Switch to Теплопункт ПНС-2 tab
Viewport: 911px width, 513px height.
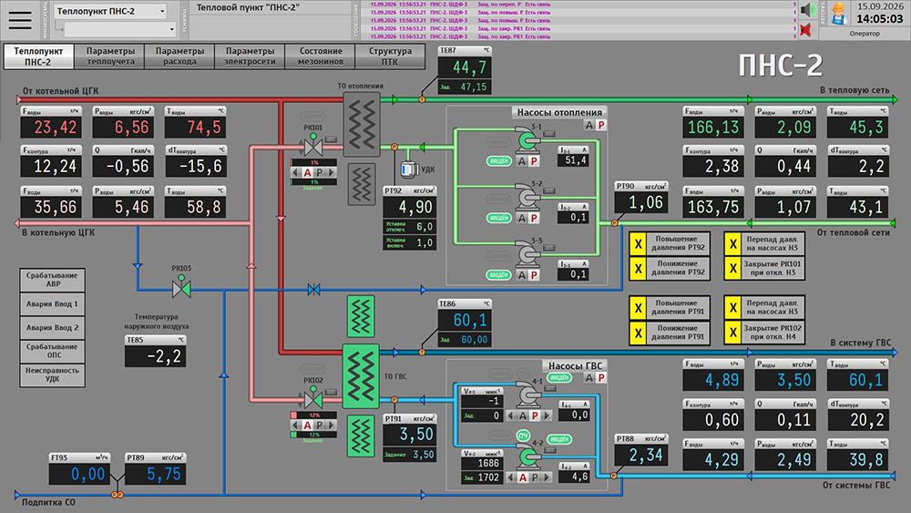pyautogui.click(x=38, y=56)
